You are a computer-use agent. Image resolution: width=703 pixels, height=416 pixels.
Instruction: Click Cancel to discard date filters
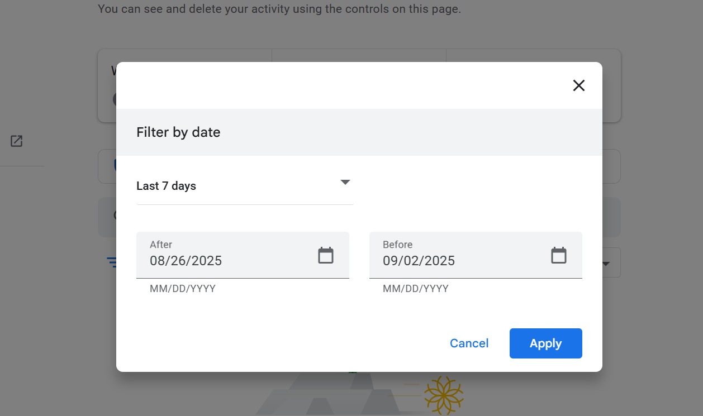pos(469,343)
